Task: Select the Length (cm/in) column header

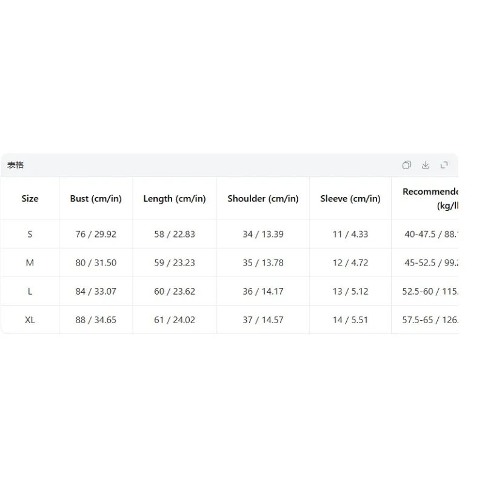Action: [x=175, y=199]
